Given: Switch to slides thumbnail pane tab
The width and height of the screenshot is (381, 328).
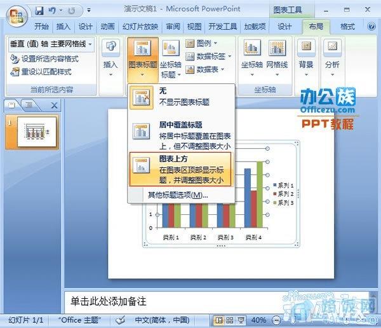Looking at the screenshot, I should [11, 105].
